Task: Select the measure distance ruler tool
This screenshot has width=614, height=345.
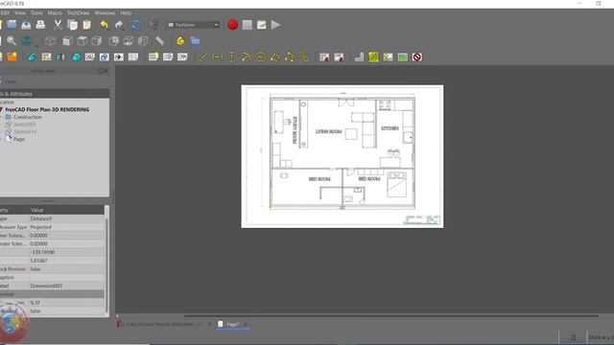Action: (160, 40)
